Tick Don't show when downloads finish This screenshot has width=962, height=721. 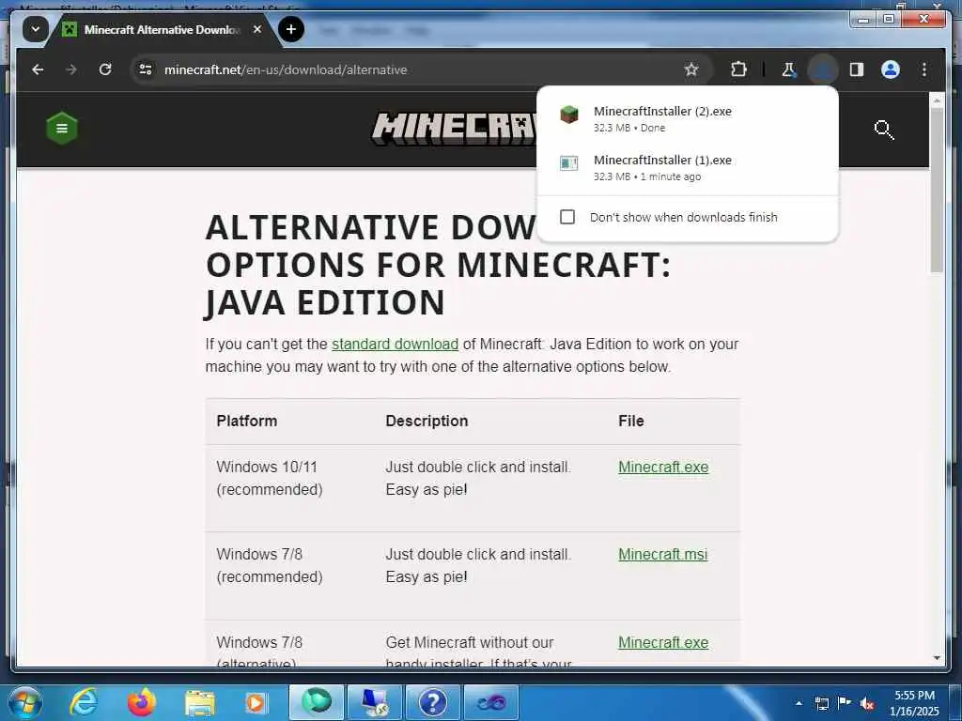click(x=567, y=217)
